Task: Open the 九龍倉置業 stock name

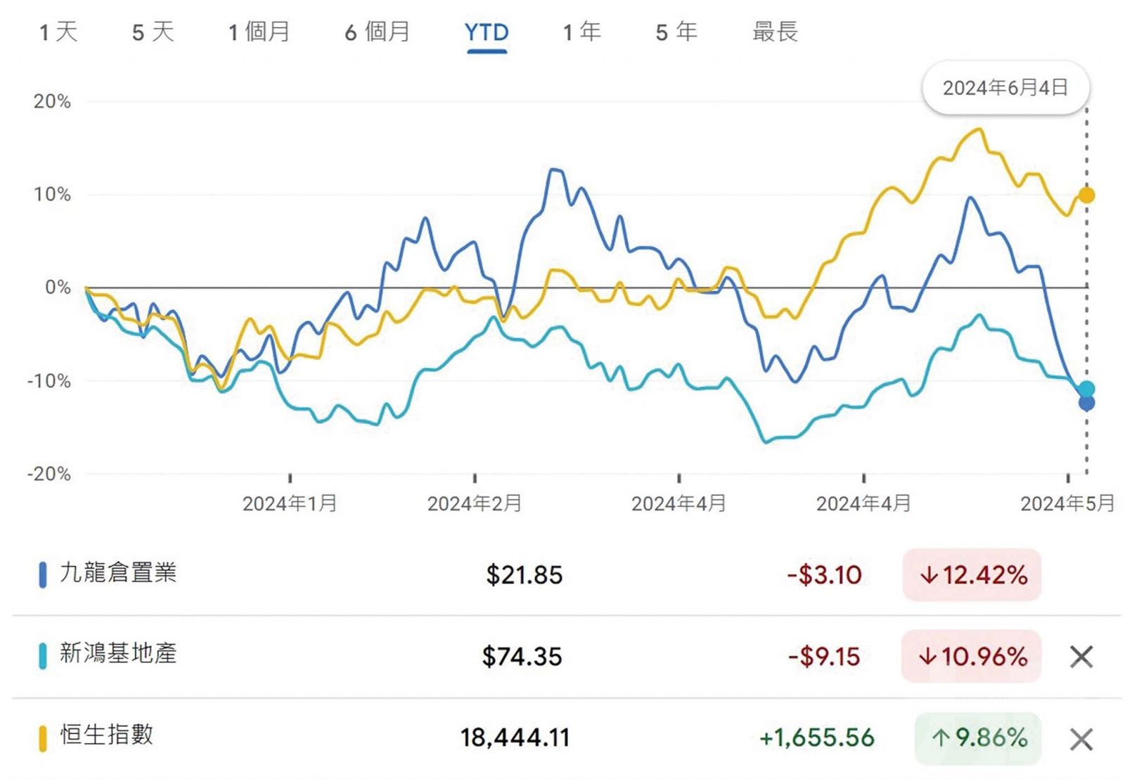Action: [x=118, y=572]
